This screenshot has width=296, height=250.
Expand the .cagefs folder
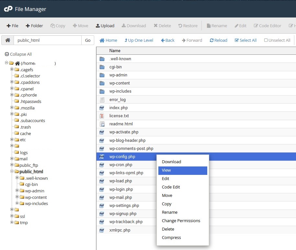[x=12, y=69]
